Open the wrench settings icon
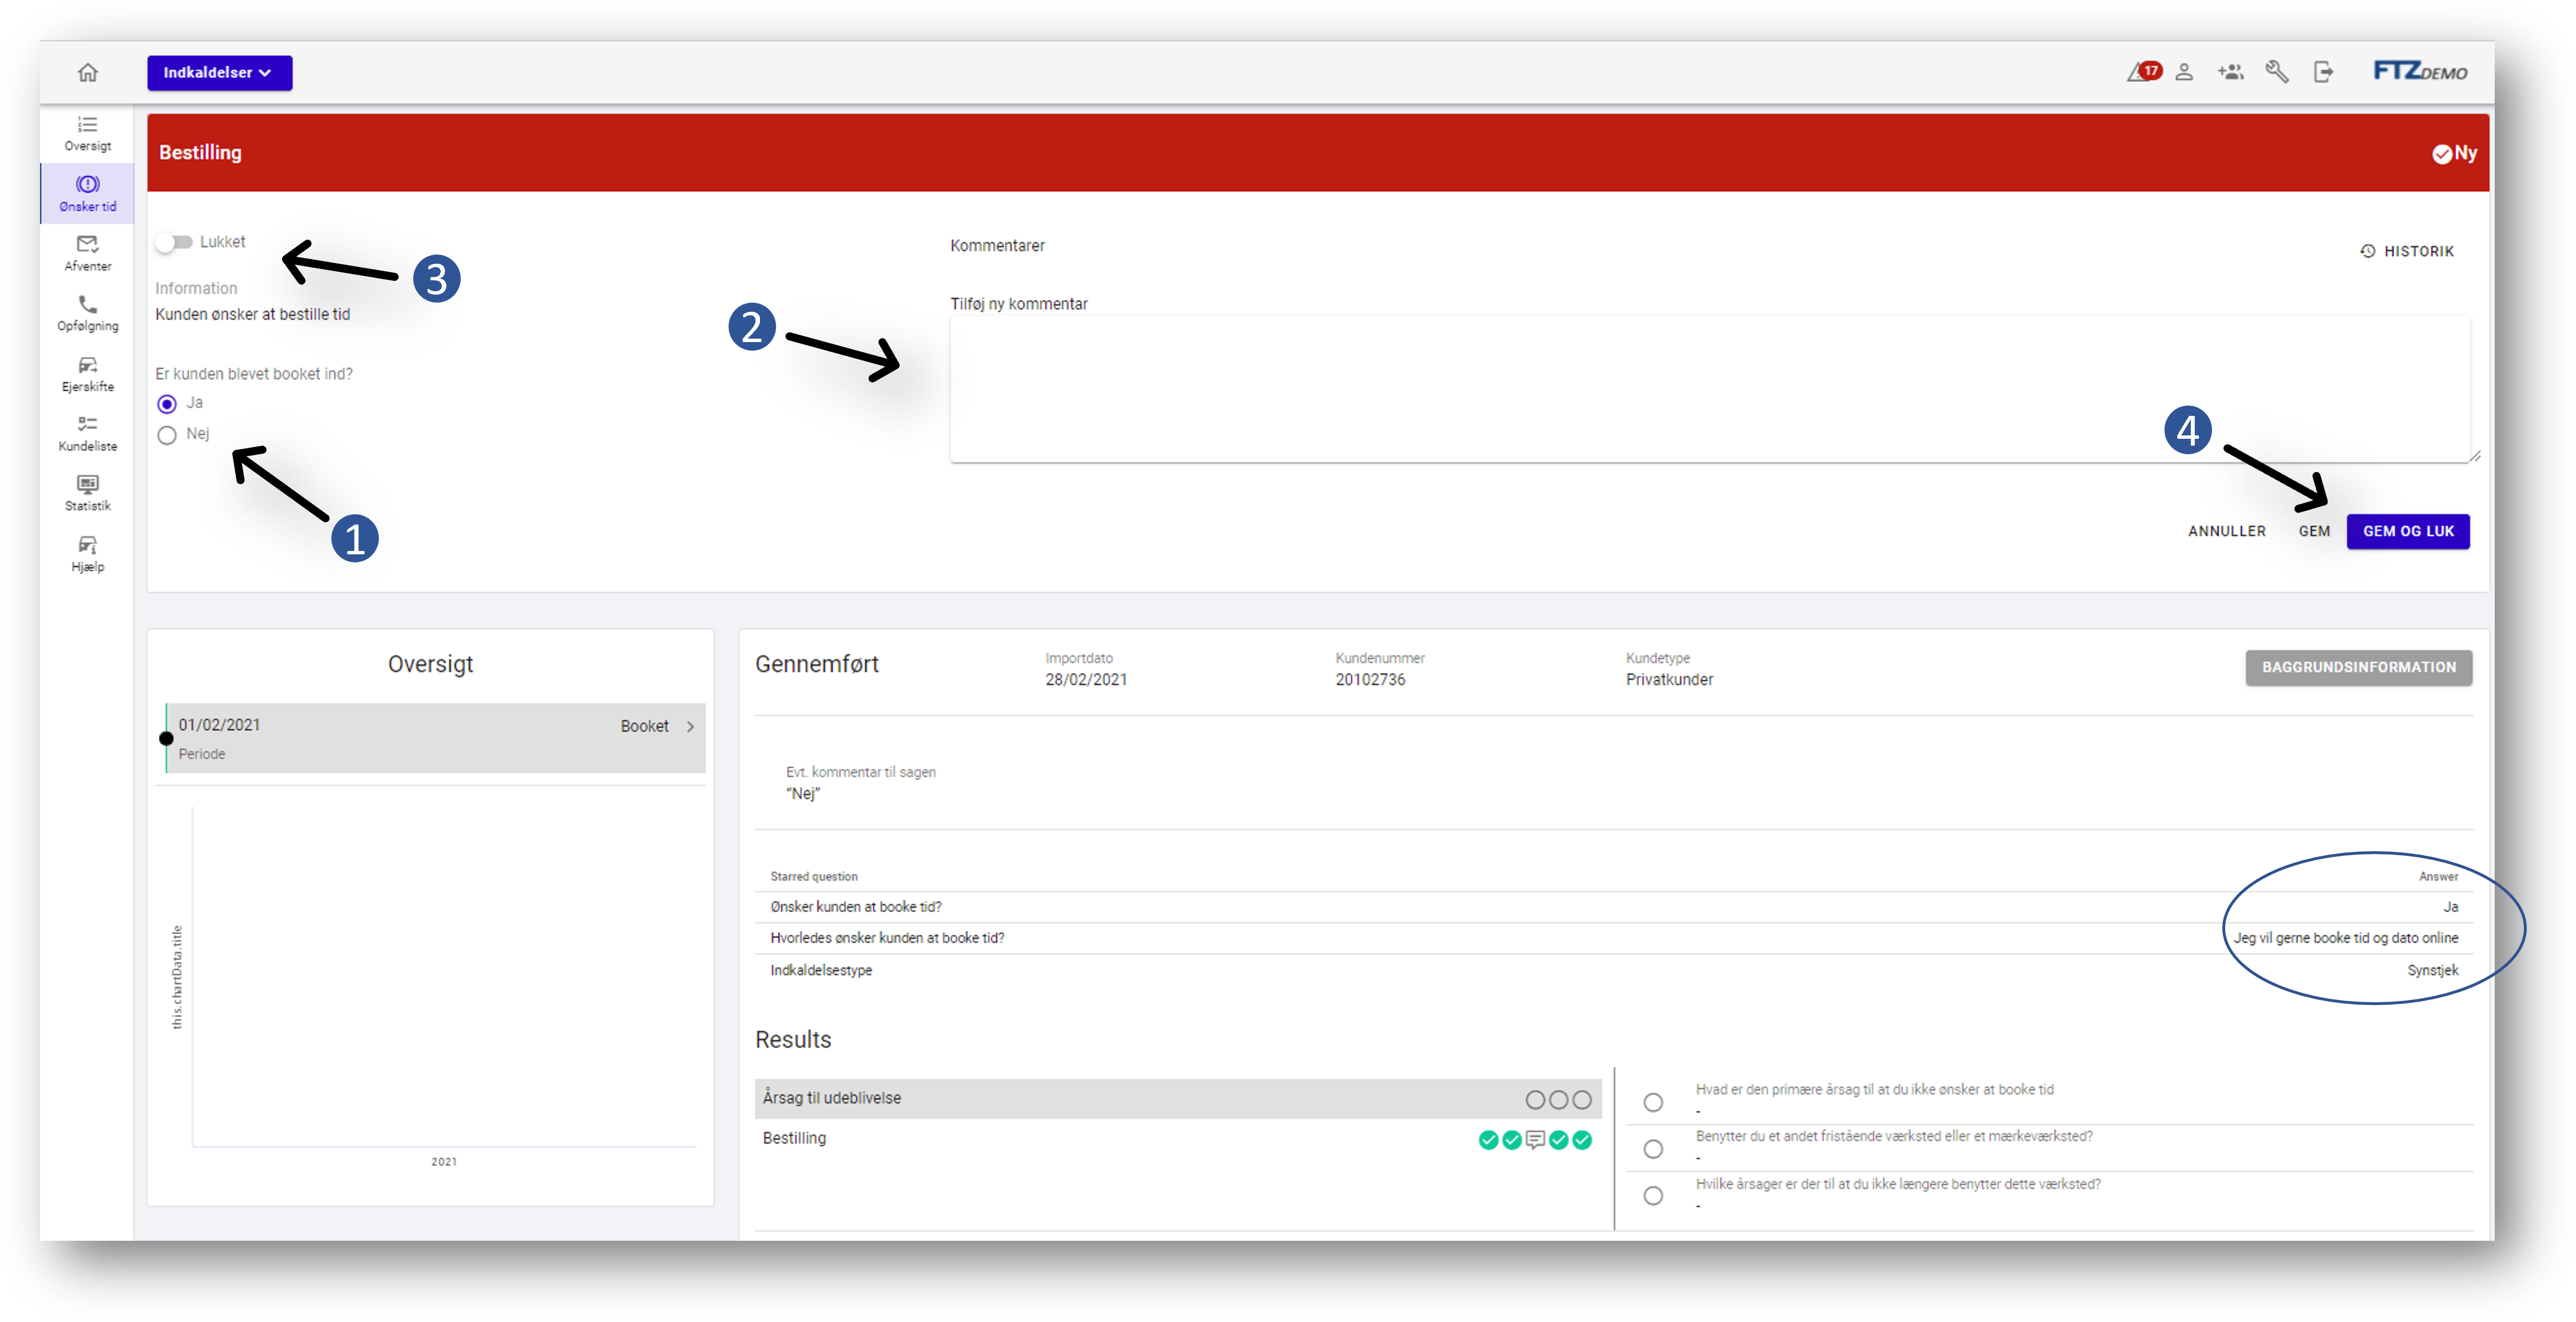Viewport: 2576px width, 1322px height. coord(2277,72)
